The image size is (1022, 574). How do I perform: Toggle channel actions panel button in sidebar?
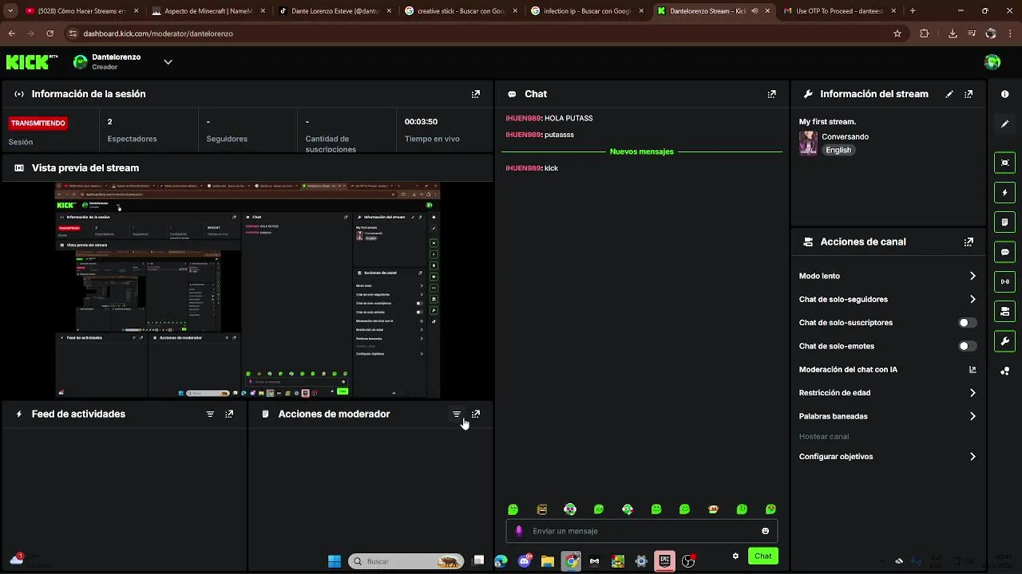[1005, 311]
